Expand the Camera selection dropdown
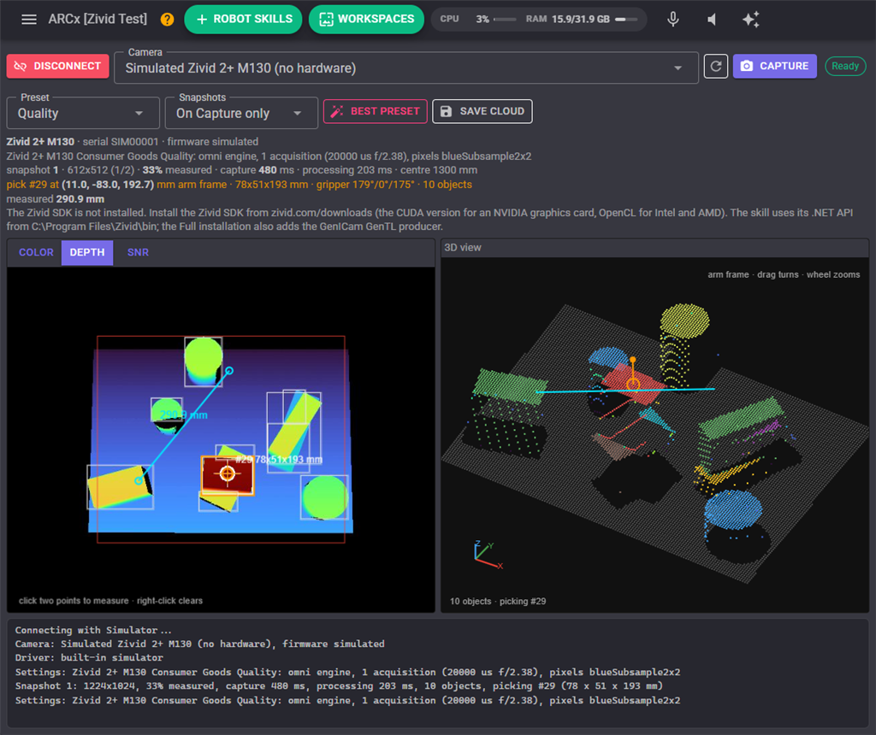The height and width of the screenshot is (735, 876). click(406, 68)
